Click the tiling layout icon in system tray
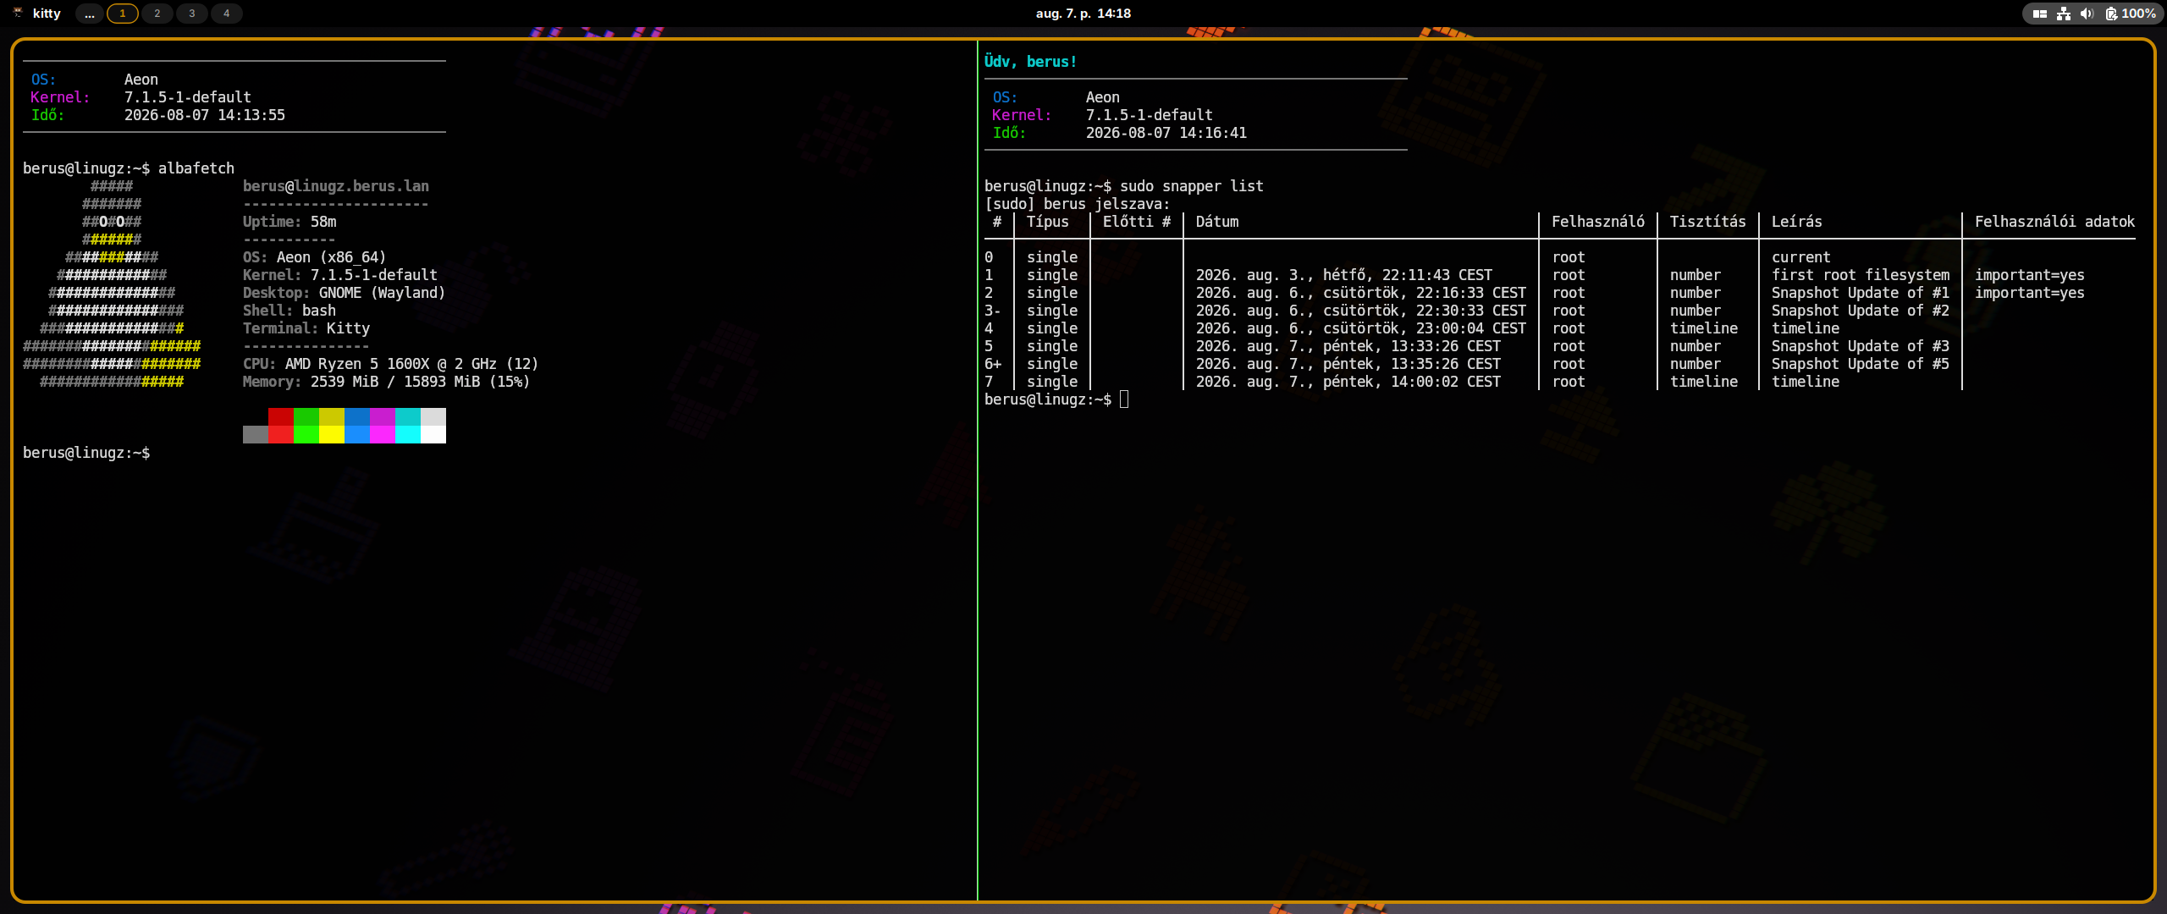This screenshot has height=914, width=2167. pyautogui.click(x=2040, y=14)
